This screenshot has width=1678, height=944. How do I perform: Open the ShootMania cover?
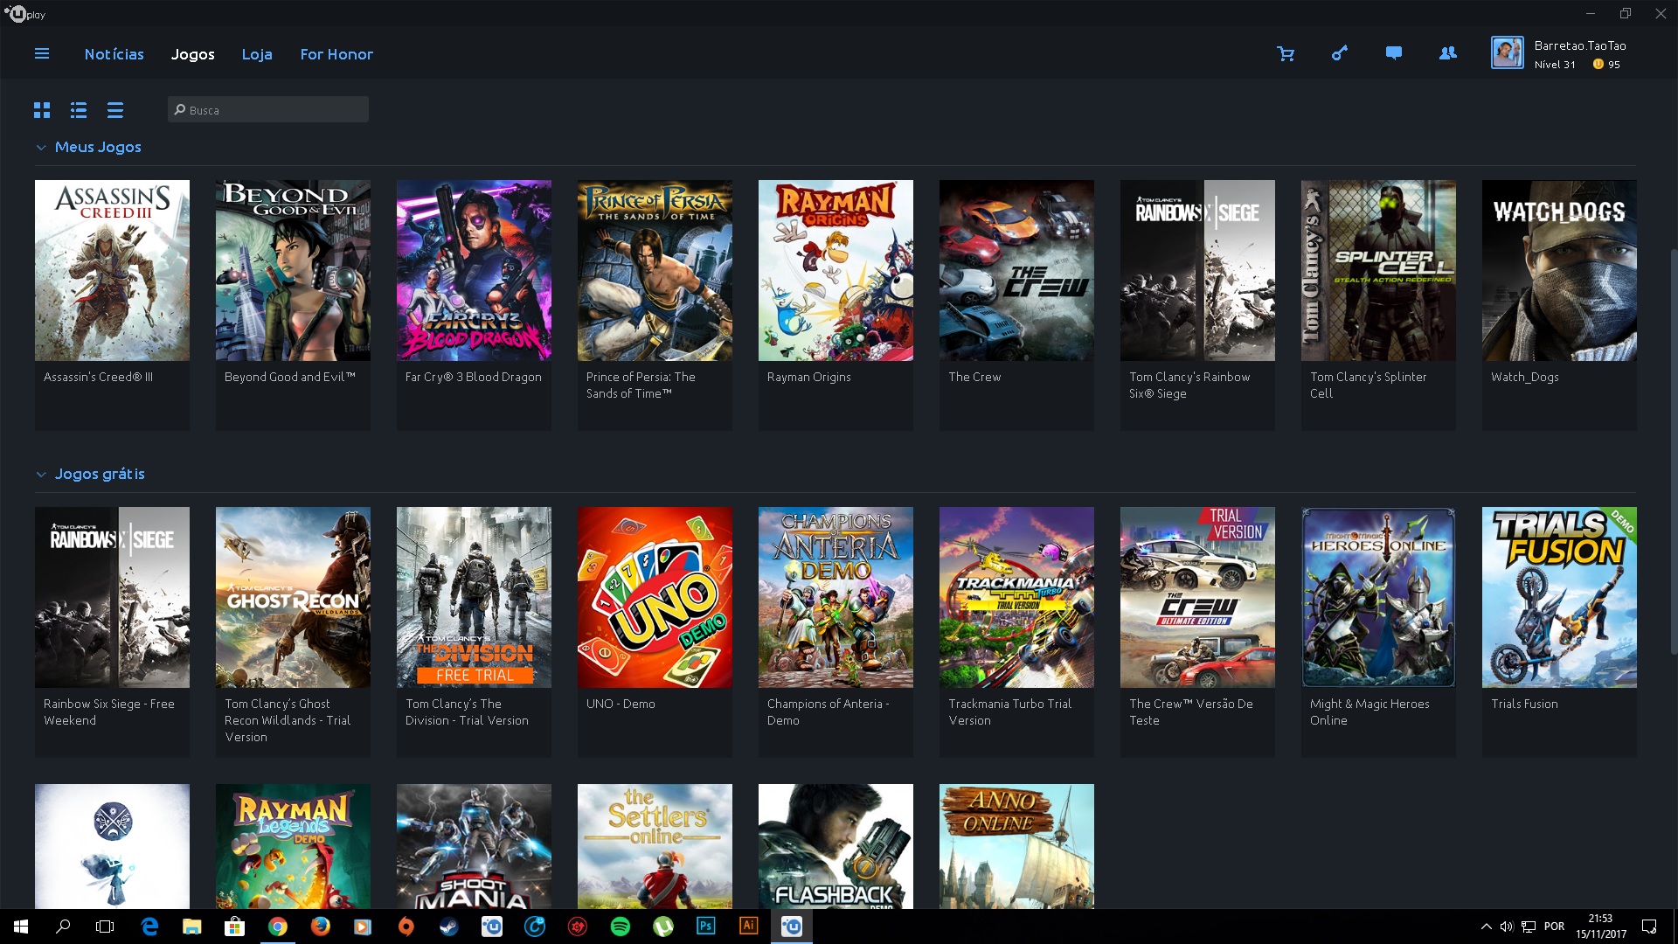[474, 846]
